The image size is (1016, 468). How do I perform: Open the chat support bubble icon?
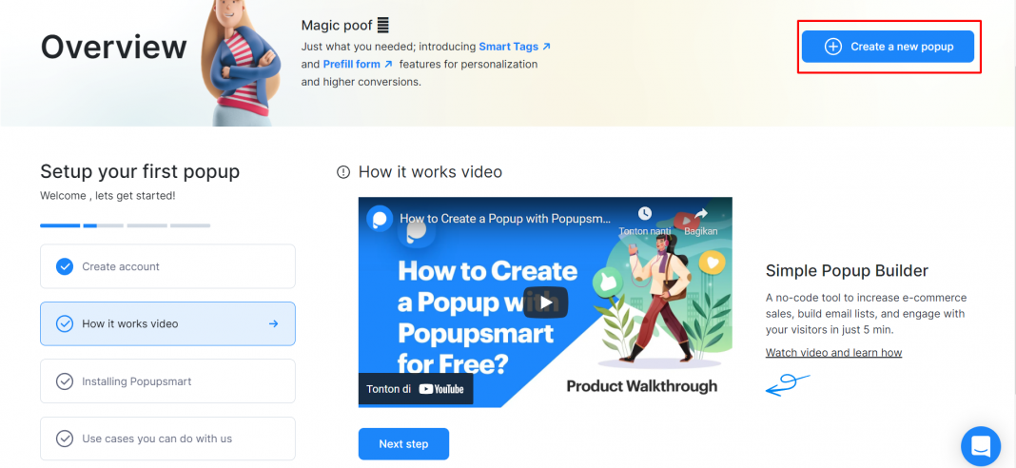pyautogui.click(x=981, y=446)
